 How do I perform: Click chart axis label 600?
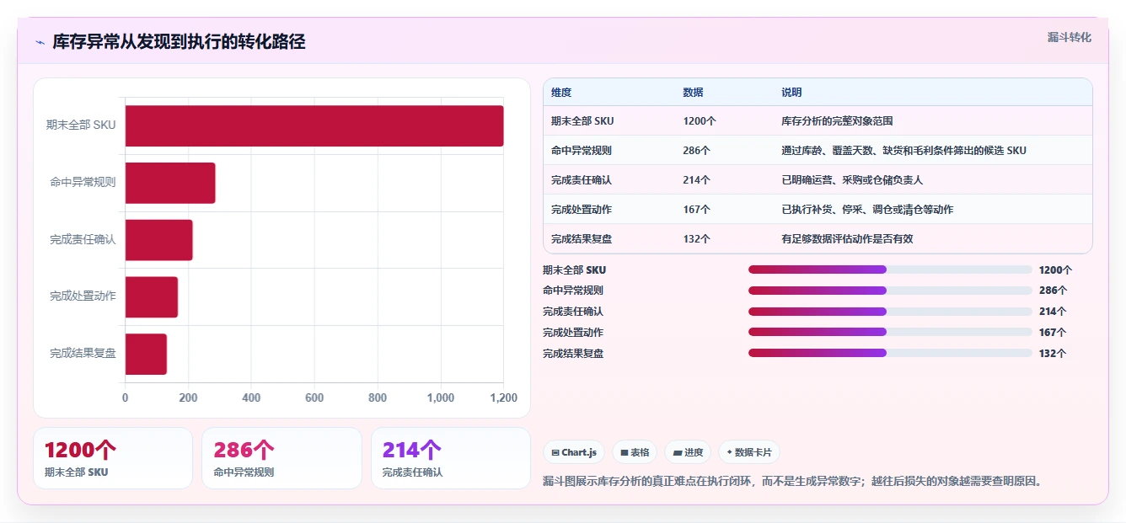[314, 398]
